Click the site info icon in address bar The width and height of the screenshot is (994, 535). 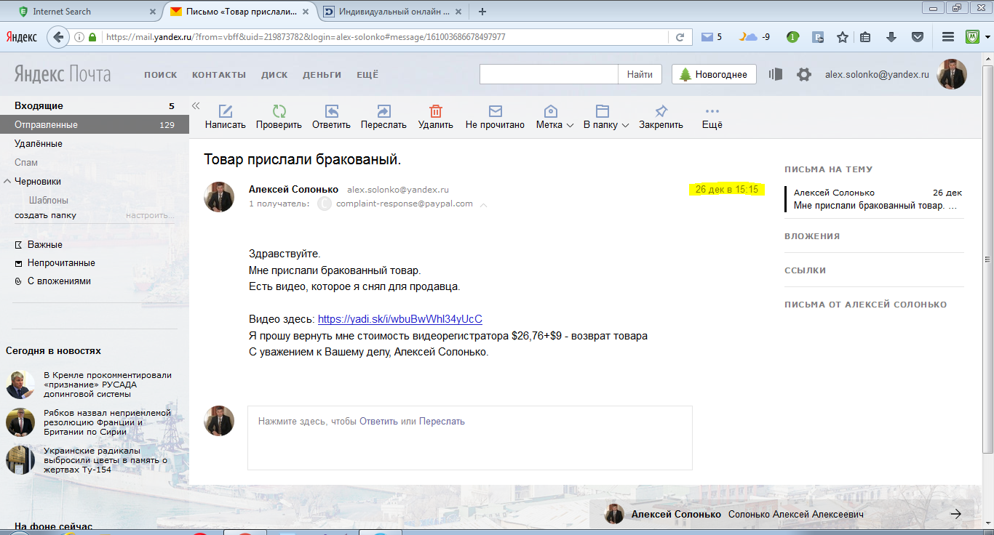[79, 37]
